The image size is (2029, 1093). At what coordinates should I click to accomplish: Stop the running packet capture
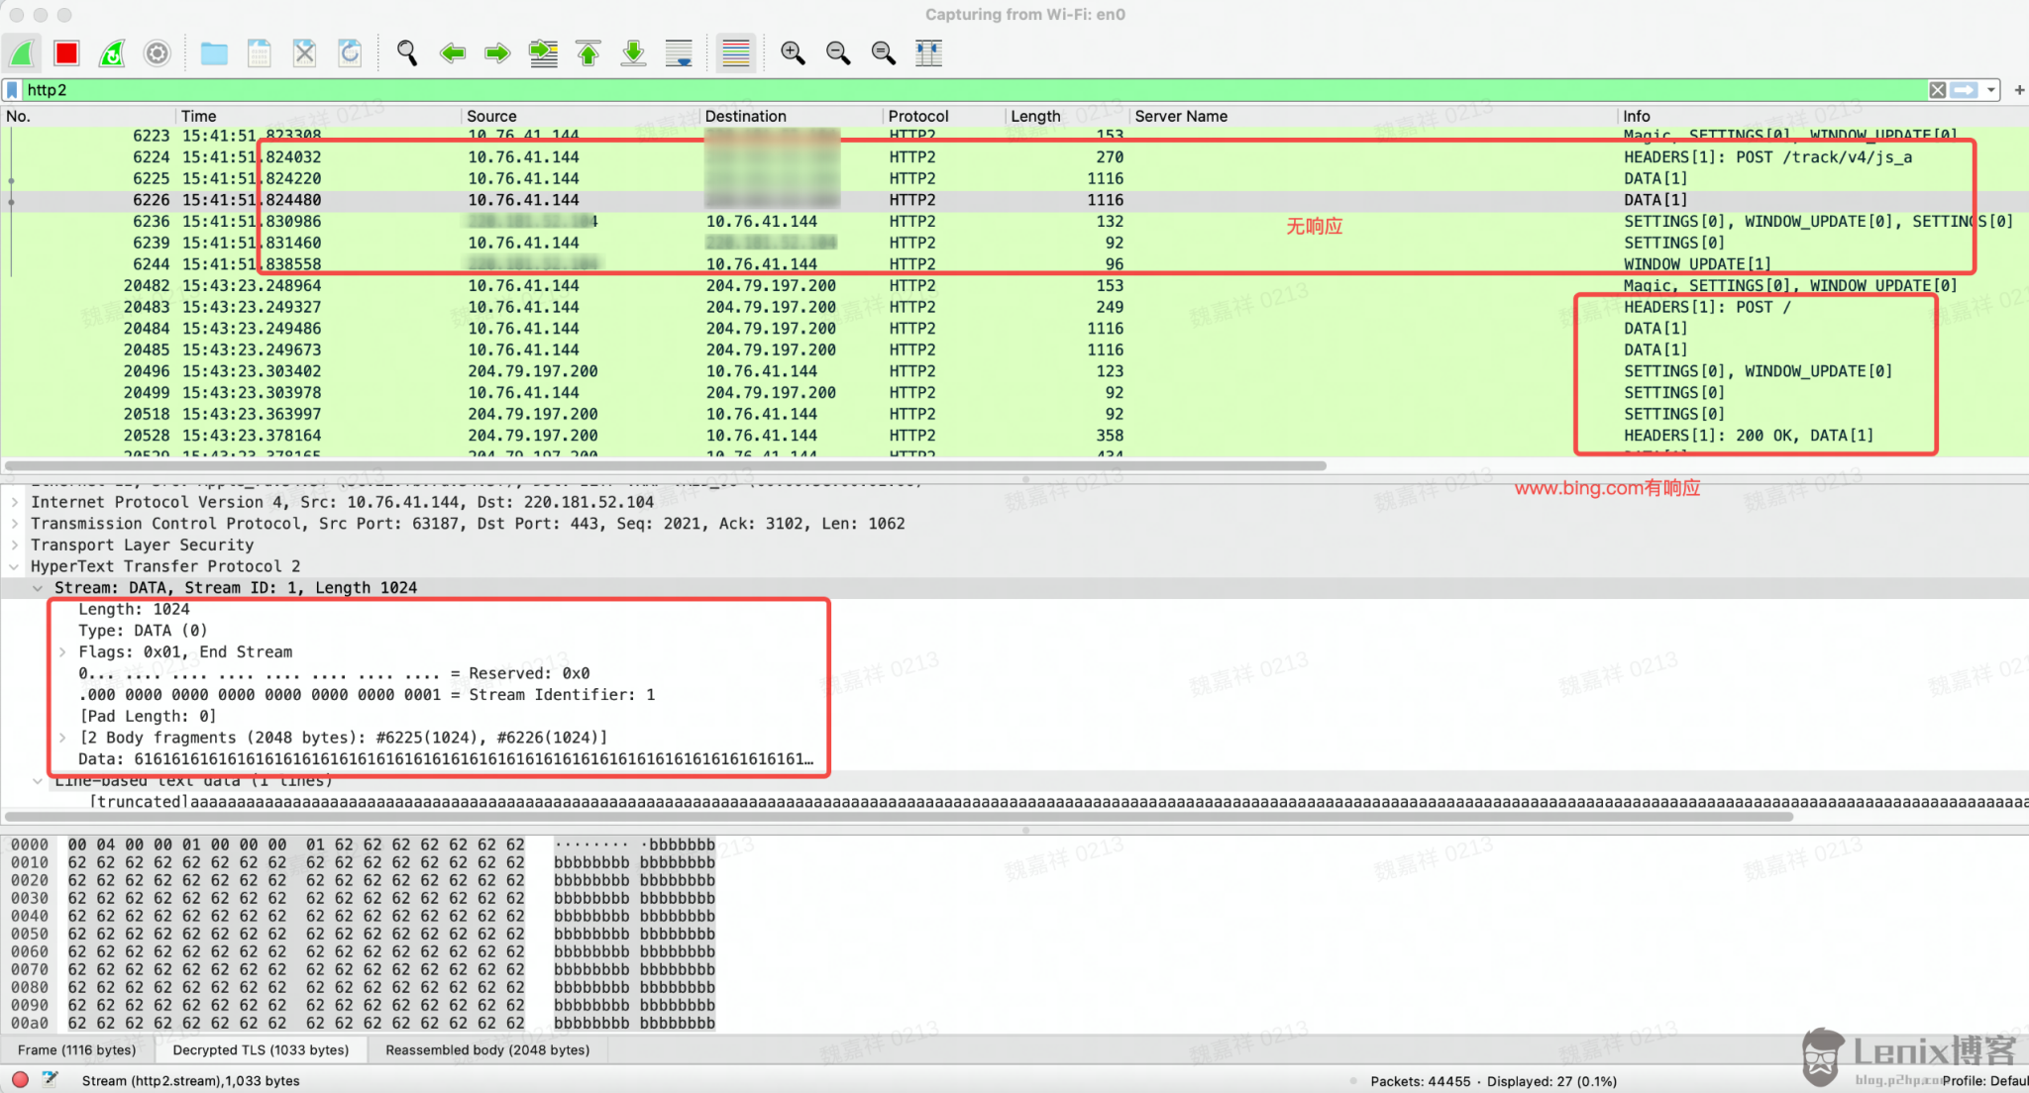click(x=65, y=53)
